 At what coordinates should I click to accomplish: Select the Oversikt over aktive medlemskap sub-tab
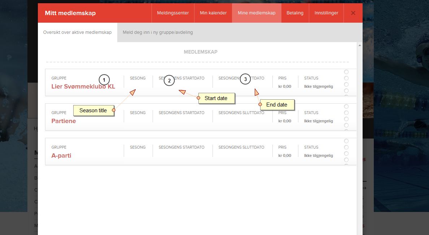point(78,32)
